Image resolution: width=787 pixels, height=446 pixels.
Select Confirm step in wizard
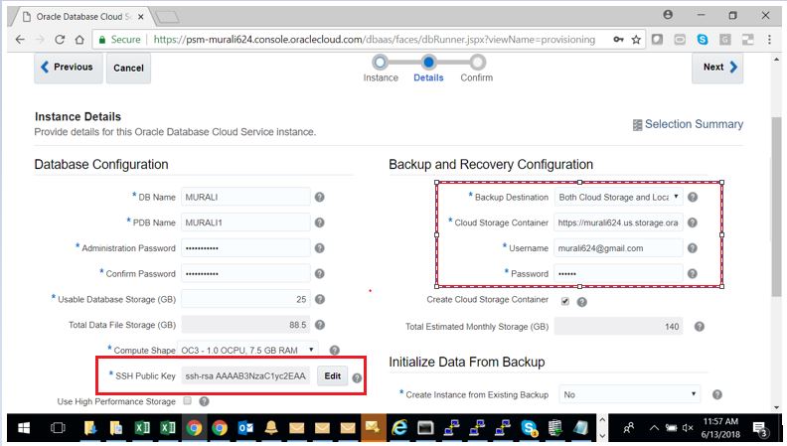pos(476,62)
